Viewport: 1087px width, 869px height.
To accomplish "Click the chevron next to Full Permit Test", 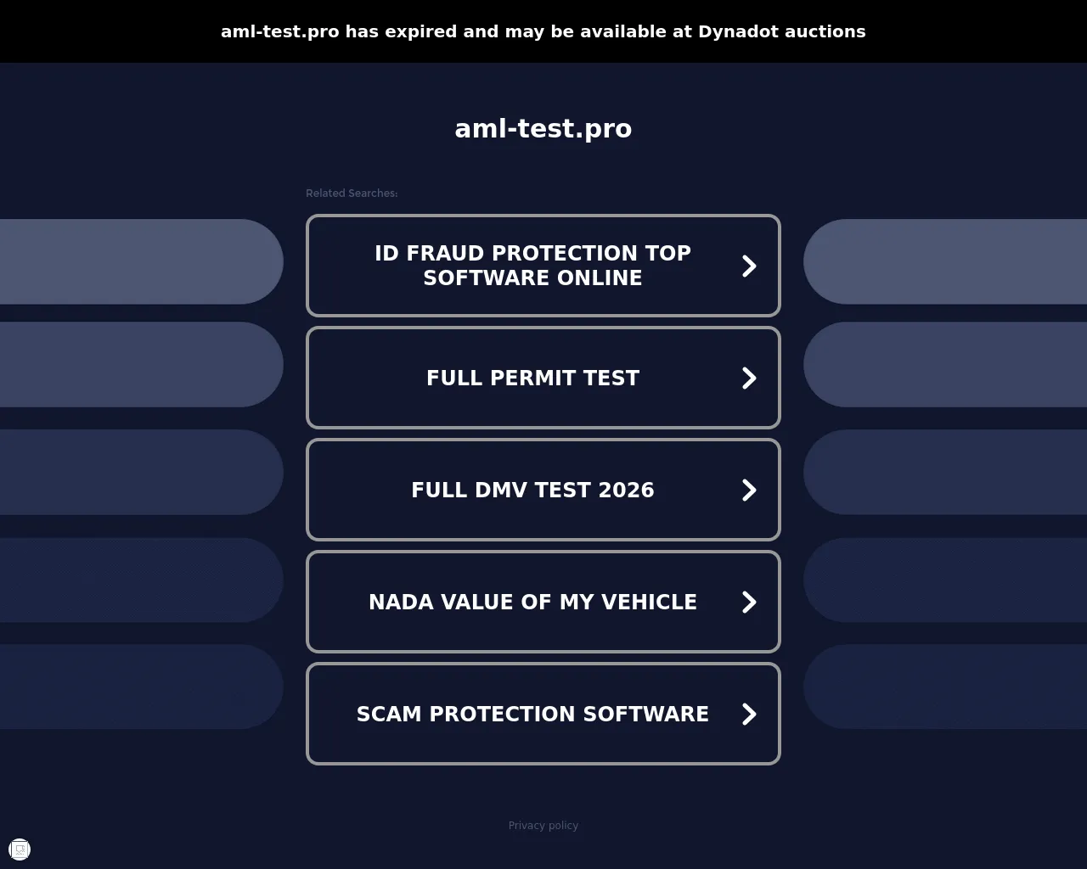I will pos(749,378).
